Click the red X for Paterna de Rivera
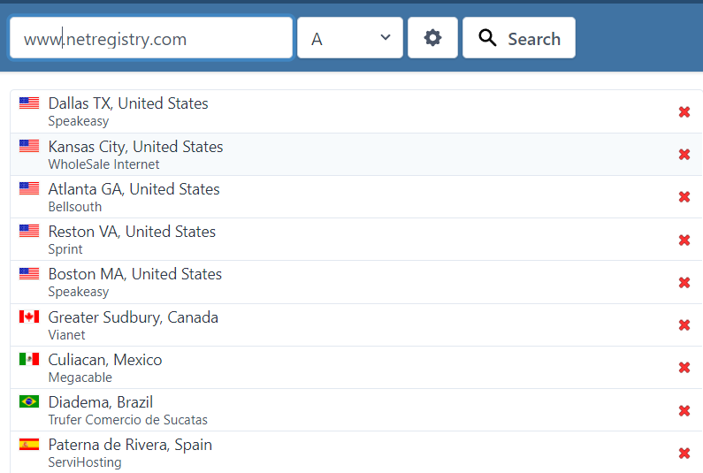The image size is (703, 473). (x=684, y=454)
